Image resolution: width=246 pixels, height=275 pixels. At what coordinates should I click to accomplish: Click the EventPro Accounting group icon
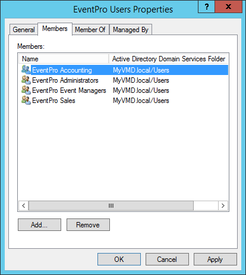point(26,70)
